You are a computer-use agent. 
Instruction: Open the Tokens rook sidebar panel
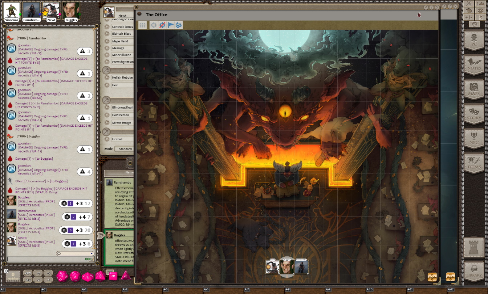click(474, 247)
